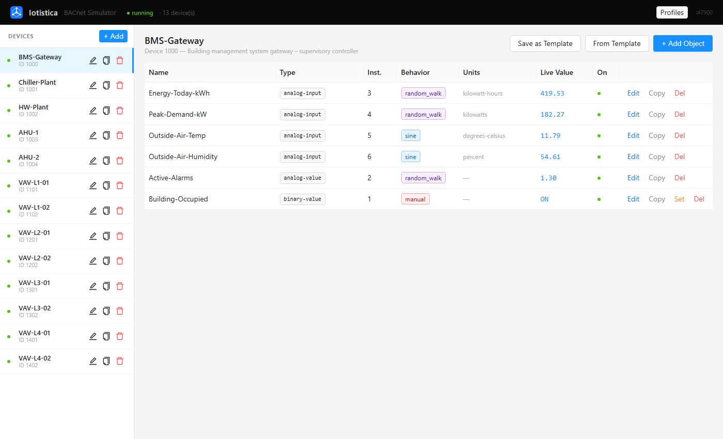Edit AHU-1 with the pencil icon
The width and height of the screenshot is (723, 439).
click(93, 135)
